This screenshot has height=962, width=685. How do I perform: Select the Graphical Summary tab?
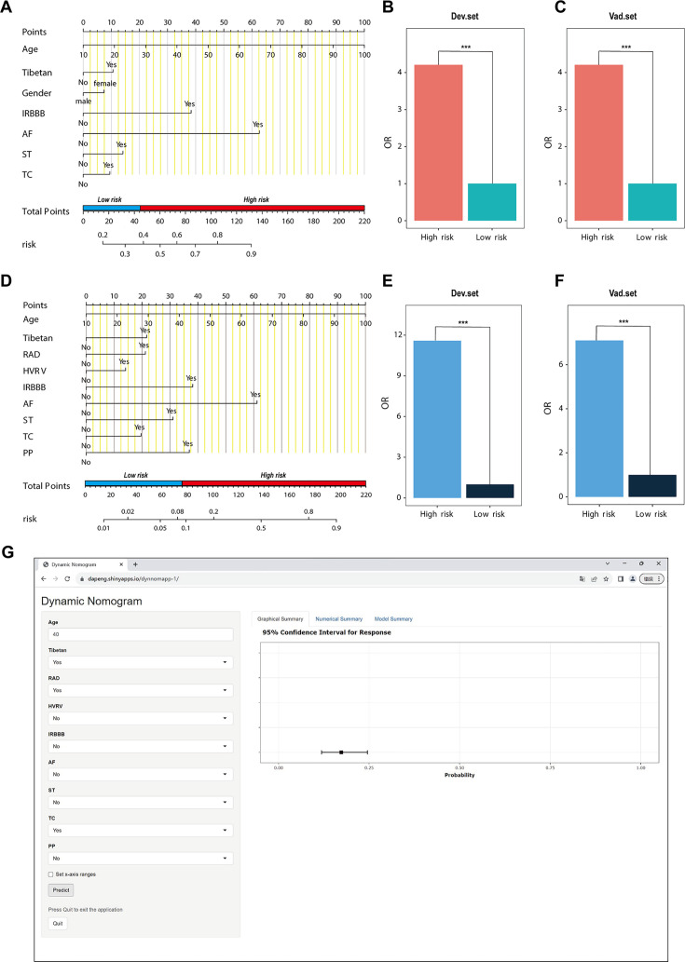tap(280, 619)
